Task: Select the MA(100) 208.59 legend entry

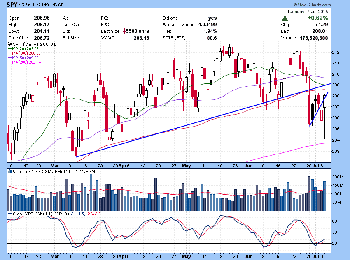Action: click(24, 53)
